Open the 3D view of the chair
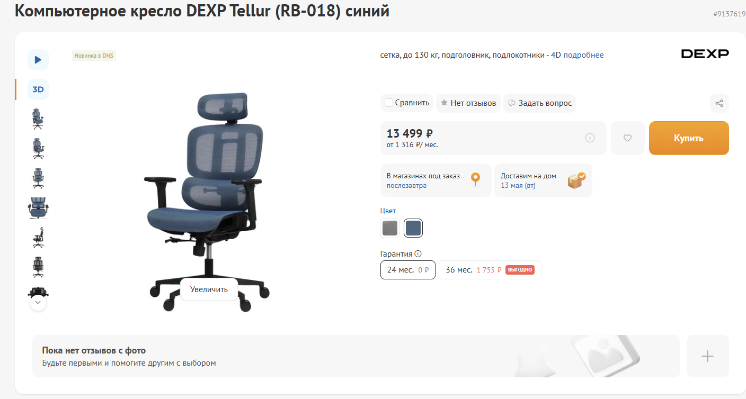Image resolution: width=746 pixels, height=399 pixels. click(x=38, y=89)
